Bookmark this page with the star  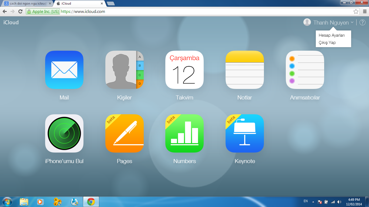[356, 12]
